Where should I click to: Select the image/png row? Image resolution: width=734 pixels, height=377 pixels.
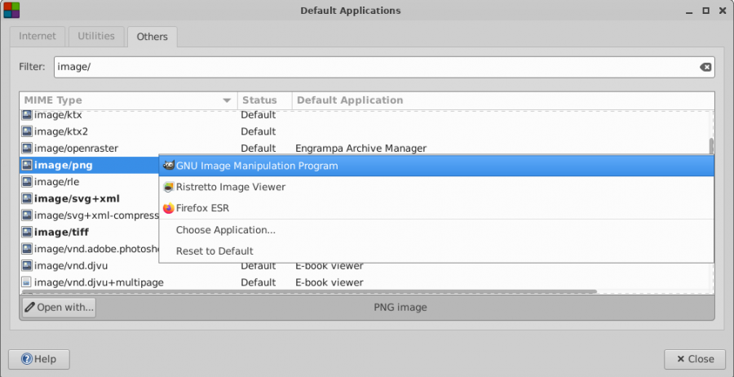tap(89, 166)
